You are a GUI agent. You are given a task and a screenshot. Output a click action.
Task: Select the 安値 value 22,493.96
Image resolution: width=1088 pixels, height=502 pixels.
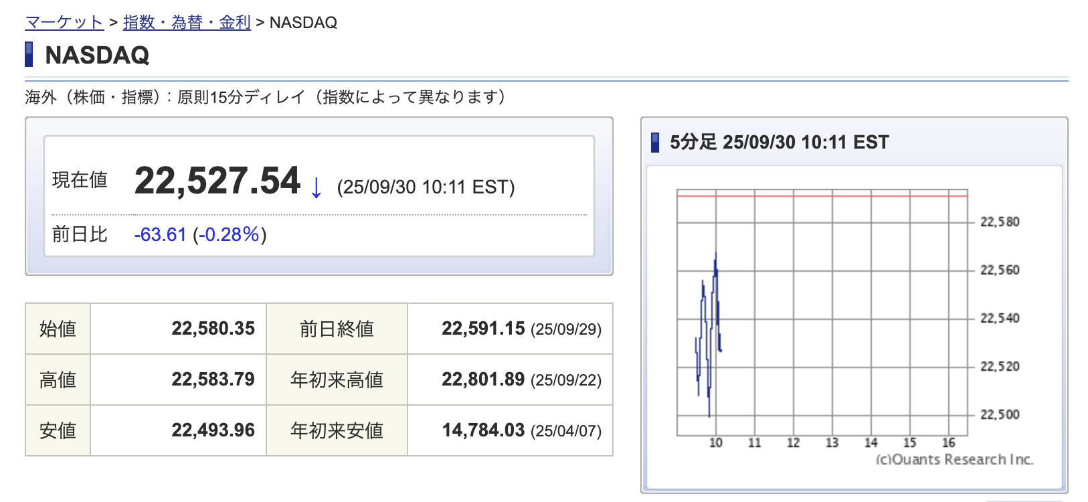[213, 430]
